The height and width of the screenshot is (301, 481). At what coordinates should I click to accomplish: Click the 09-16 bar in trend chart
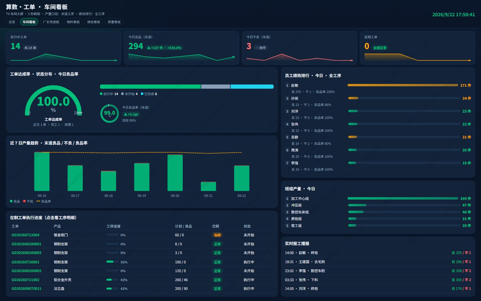click(x=42, y=171)
